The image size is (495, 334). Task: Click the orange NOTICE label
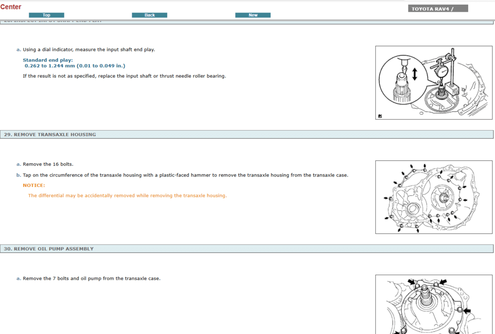34,185
